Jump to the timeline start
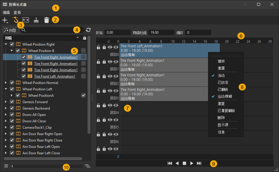The image size is (279, 172). click(170, 163)
